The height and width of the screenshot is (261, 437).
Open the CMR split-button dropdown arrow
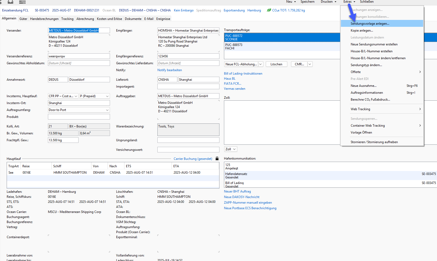click(x=310, y=64)
